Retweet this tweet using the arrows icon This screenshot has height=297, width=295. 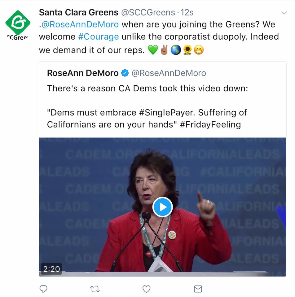(x=95, y=289)
